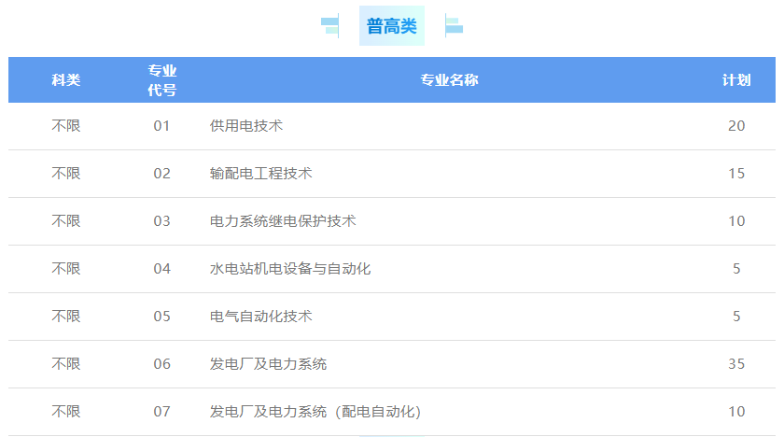The width and height of the screenshot is (784, 437).
Task: Click the decorative icon right of 普高类
Action: pyautogui.click(x=454, y=26)
